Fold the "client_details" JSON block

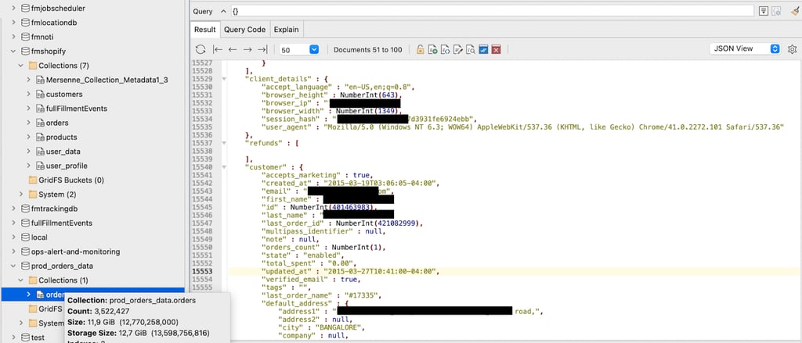224,79
